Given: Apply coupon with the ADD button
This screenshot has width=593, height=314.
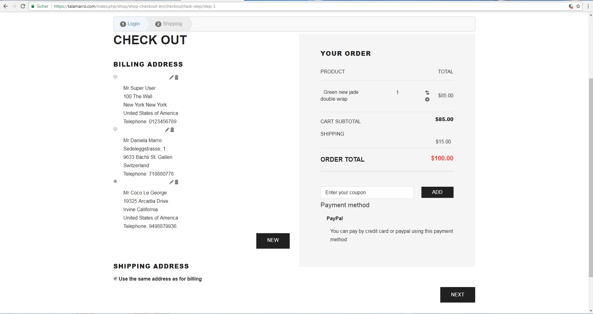Looking at the screenshot, I should [x=437, y=192].
